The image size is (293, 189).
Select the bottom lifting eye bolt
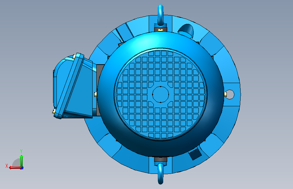[161, 174]
